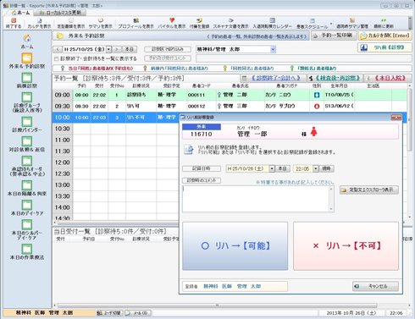The height and width of the screenshot is (319, 415).
Task: Open 本日の作業療法 in the sidebar
Action: (27, 252)
